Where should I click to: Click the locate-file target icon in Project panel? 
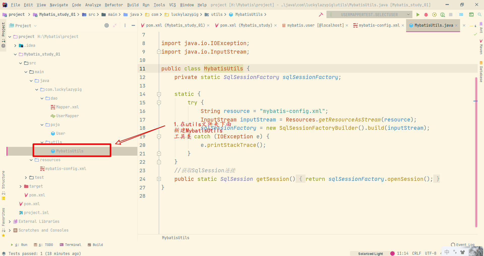tap(107, 25)
